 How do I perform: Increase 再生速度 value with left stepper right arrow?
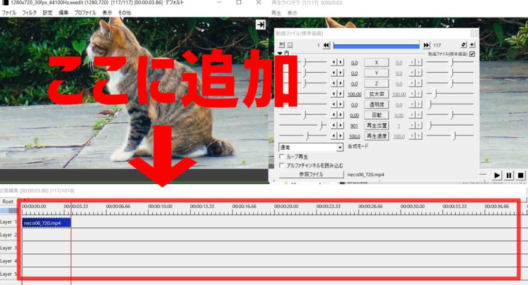[341, 136]
